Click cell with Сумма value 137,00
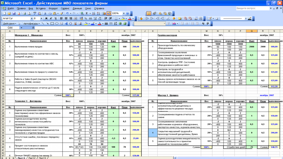 click(x=136, y=95)
